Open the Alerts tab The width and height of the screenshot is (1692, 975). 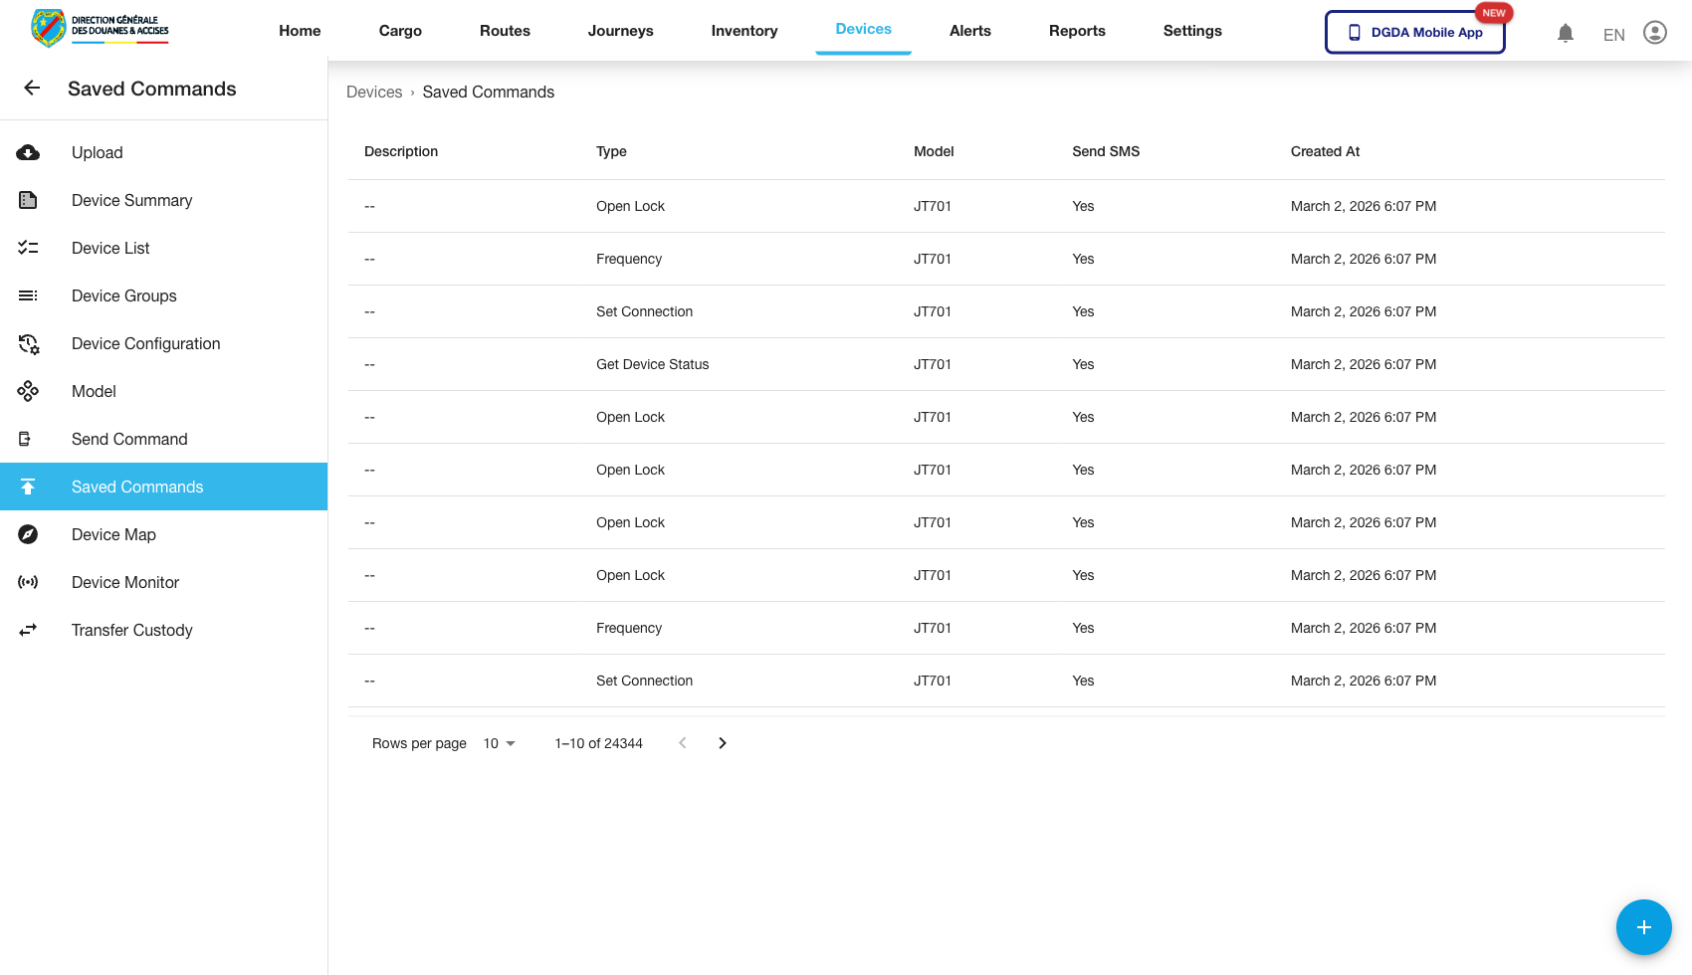(x=969, y=31)
